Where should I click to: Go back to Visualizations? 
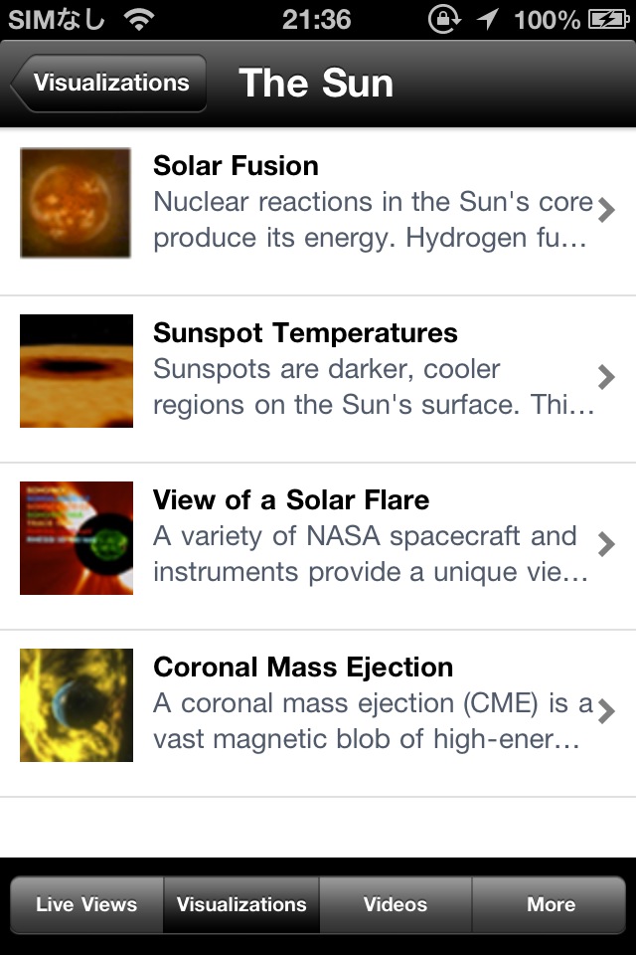(x=109, y=84)
